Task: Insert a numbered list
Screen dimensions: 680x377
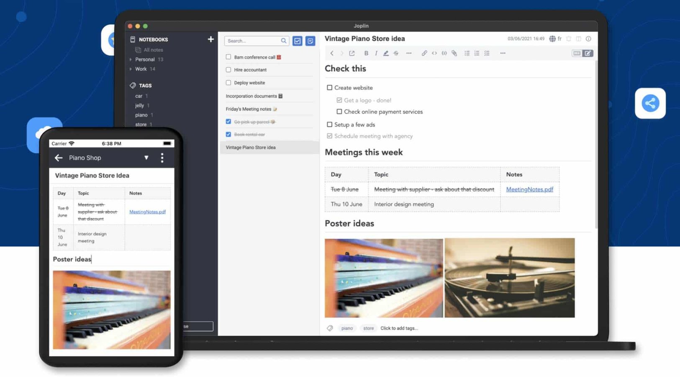Action: pyautogui.click(x=477, y=53)
